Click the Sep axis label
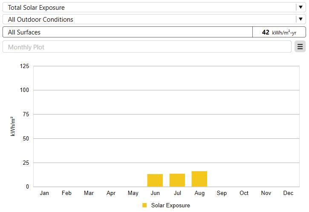Image resolution: width=309 pixels, height=212 pixels. pos(222,193)
